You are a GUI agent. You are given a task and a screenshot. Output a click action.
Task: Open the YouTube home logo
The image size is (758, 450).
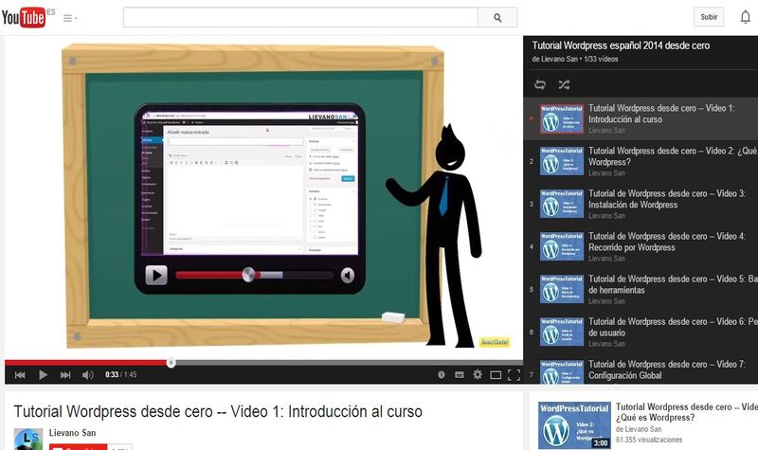click(23, 17)
